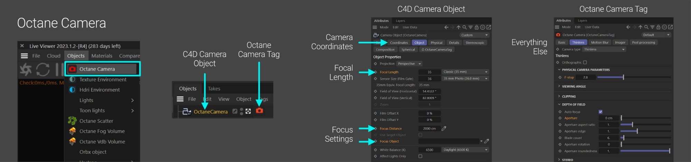Viewport: 691px width, 162px height.
Task: Open the Live Viewer hamburger menu
Action: (24, 56)
